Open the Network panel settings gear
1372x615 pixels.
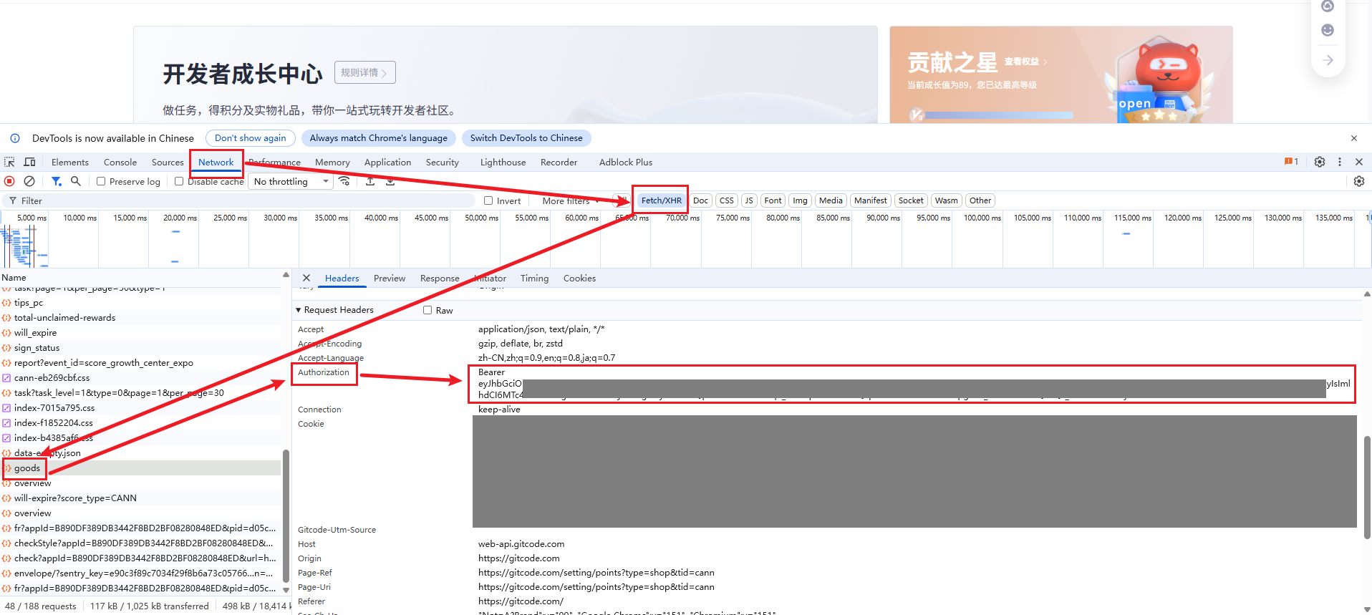point(1359,181)
